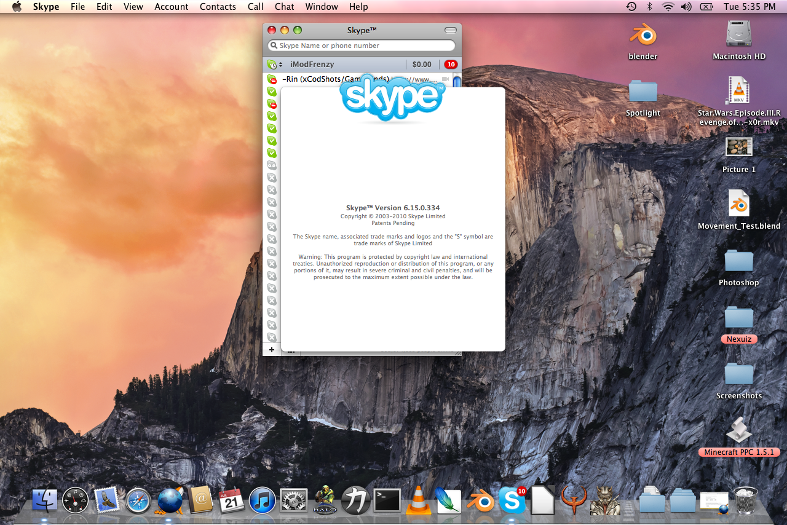Click the iModFrenzy profile name
Viewport: 787px width, 525px height.
[x=312, y=64]
